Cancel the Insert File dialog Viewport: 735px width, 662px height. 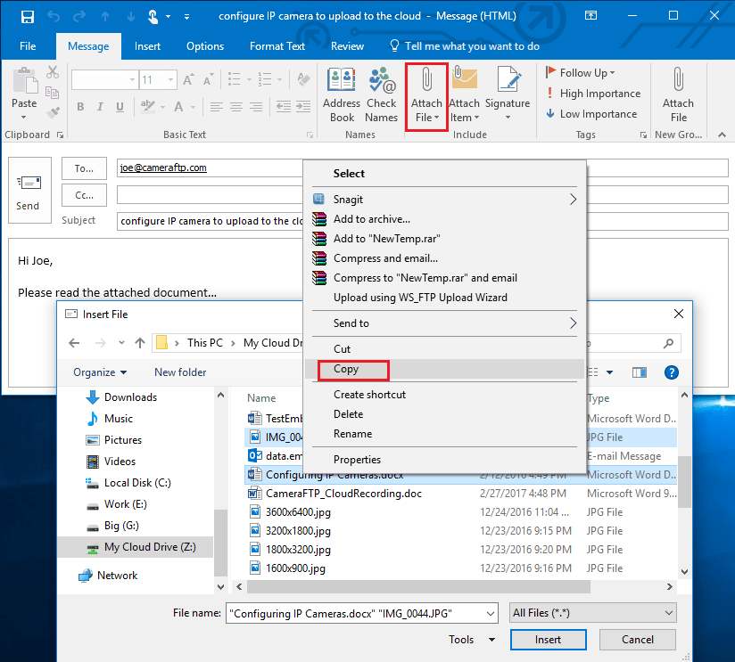tap(637, 640)
